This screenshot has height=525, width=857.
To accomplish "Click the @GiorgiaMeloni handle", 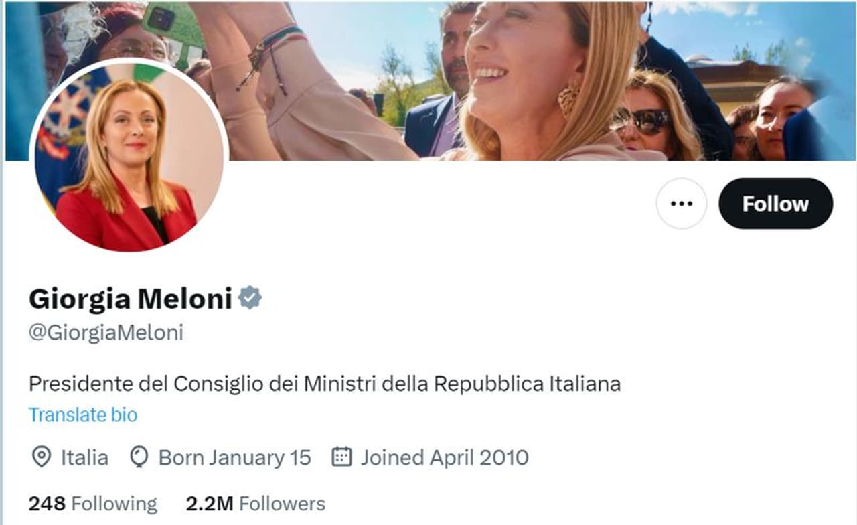I will click(106, 333).
